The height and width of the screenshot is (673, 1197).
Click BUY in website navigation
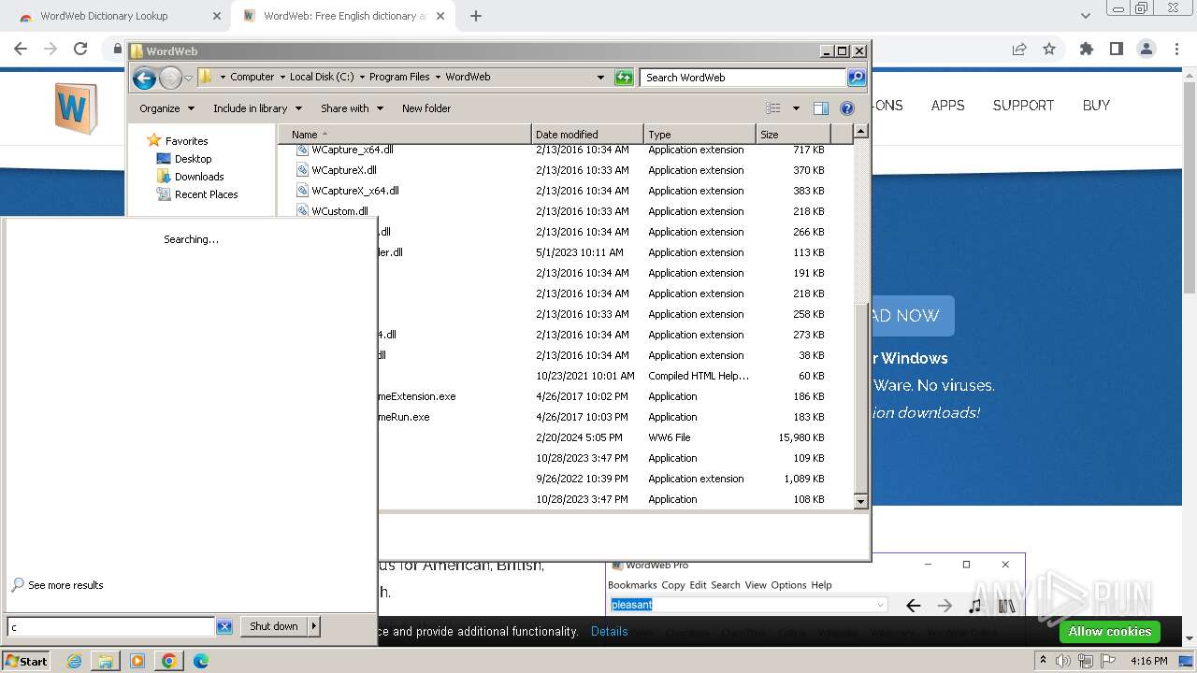pyautogui.click(x=1096, y=106)
